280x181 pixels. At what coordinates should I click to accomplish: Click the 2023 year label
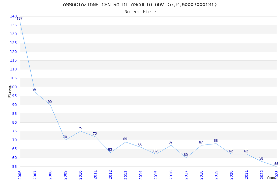point(277,175)
